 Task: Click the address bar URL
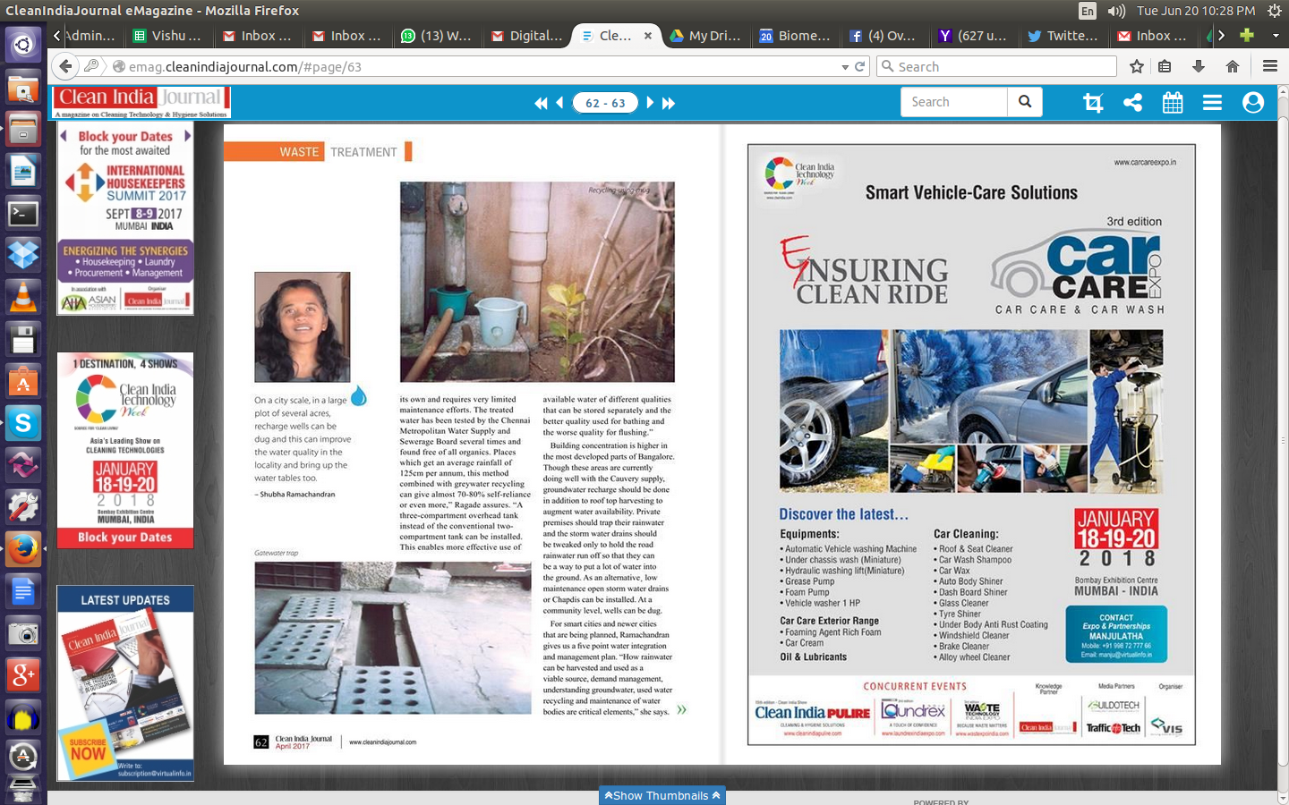245,67
